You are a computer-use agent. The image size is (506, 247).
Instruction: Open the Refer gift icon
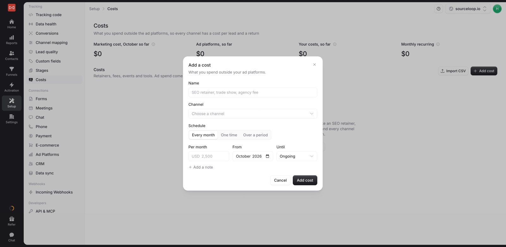tap(12, 221)
